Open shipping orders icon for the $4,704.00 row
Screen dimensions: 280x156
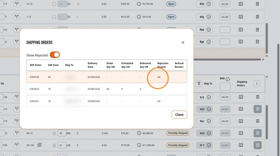[x=241, y=4]
